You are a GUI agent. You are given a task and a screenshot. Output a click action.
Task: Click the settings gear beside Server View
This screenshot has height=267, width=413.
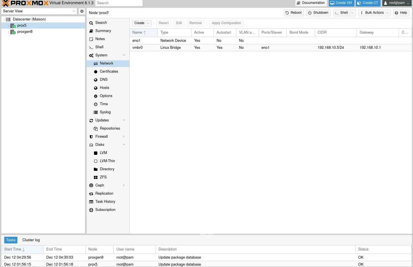tap(82, 11)
